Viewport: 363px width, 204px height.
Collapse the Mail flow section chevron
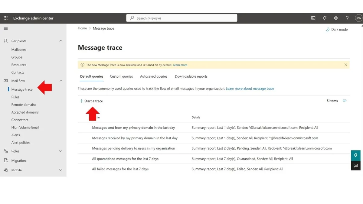pyautogui.click(x=60, y=81)
